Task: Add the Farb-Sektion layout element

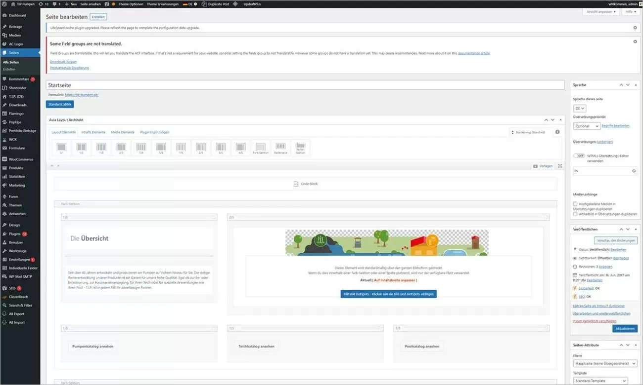Action: [x=261, y=147]
